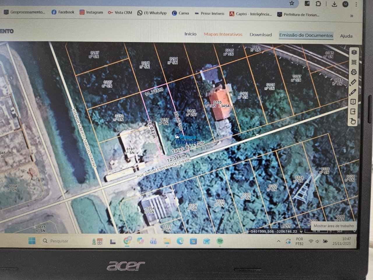Click the Download link in navigation

(x=261, y=35)
